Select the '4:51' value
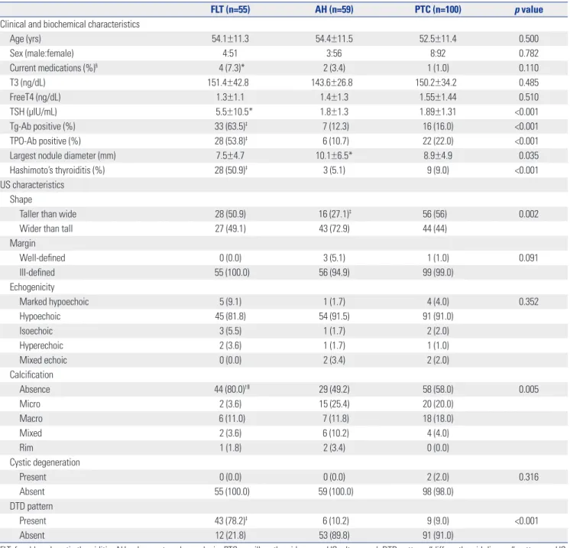 230,54
